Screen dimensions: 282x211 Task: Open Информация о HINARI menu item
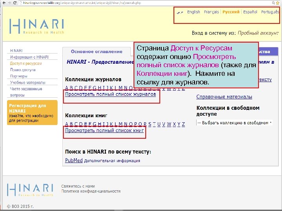pos(29,57)
